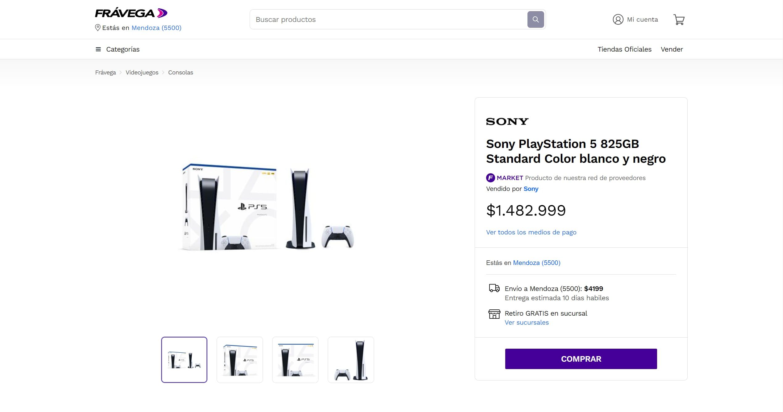Click the shipping truck icon

(494, 288)
